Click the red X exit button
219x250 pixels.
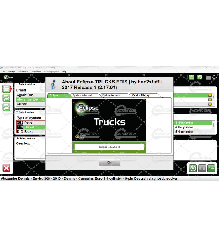click(x=6, y=168)
